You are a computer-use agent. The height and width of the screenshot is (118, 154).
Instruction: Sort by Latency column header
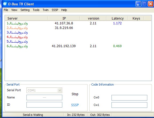[117, 18]
